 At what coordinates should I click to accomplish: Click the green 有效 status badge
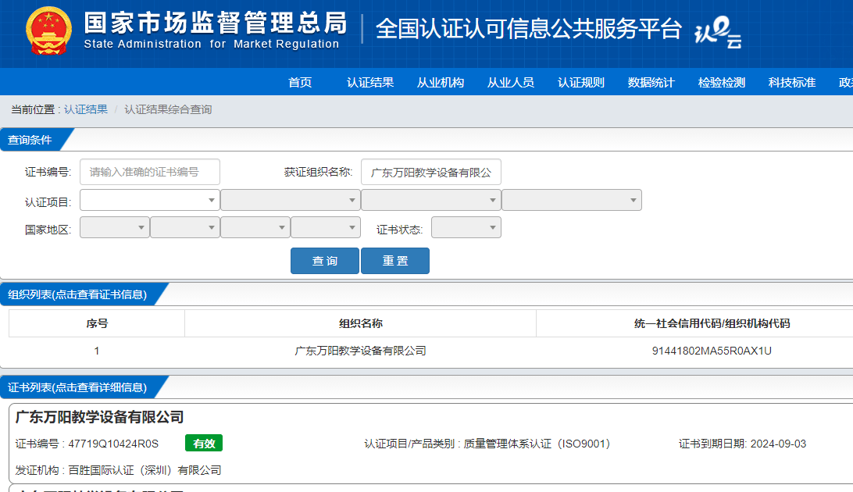tap(204, 444)
